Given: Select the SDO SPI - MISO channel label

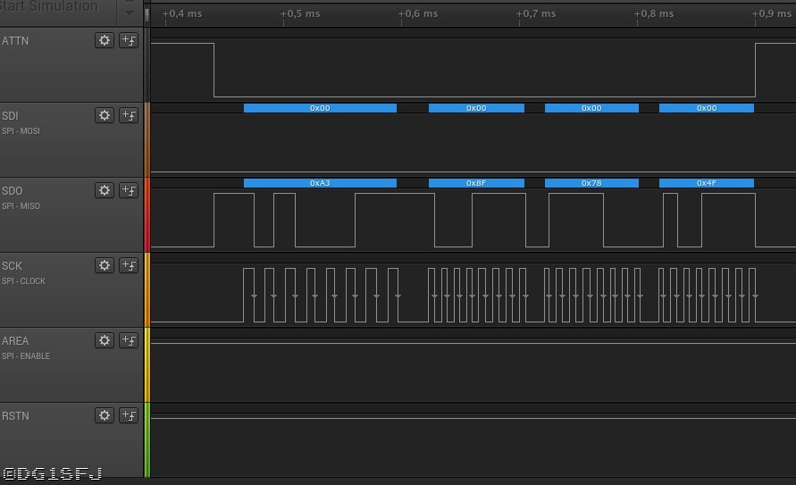Looking at the screenshot, I should click(21, 206).
